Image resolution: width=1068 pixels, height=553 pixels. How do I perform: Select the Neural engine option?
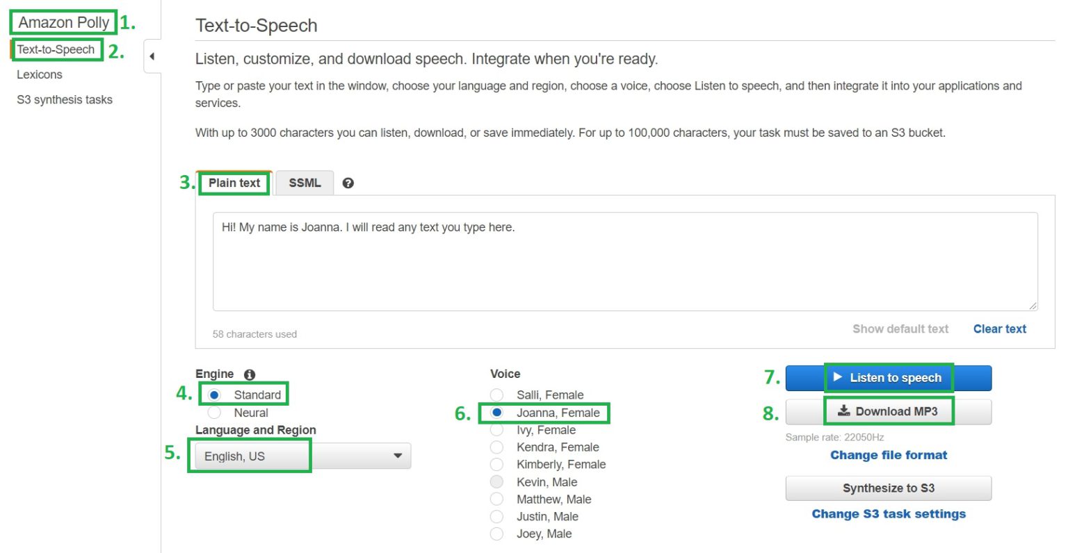[x=214, y=413]
